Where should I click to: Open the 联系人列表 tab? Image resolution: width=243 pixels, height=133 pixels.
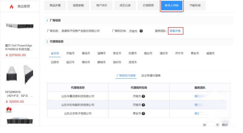point(172,5)
